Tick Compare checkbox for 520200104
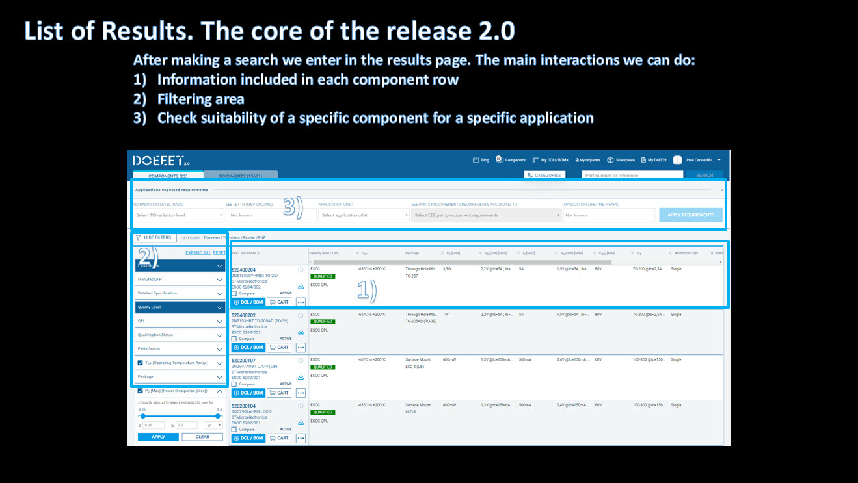Viewport: 858px width, 483px height. [x=235, y=430]
